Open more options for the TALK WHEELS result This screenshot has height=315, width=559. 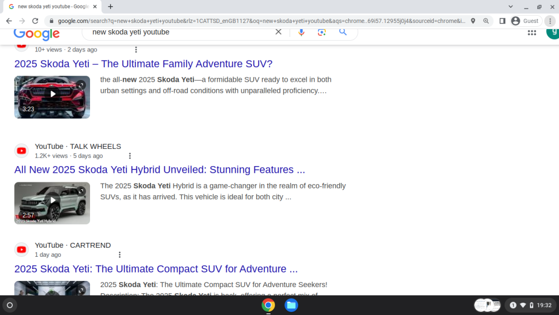[x=130, y=156]
